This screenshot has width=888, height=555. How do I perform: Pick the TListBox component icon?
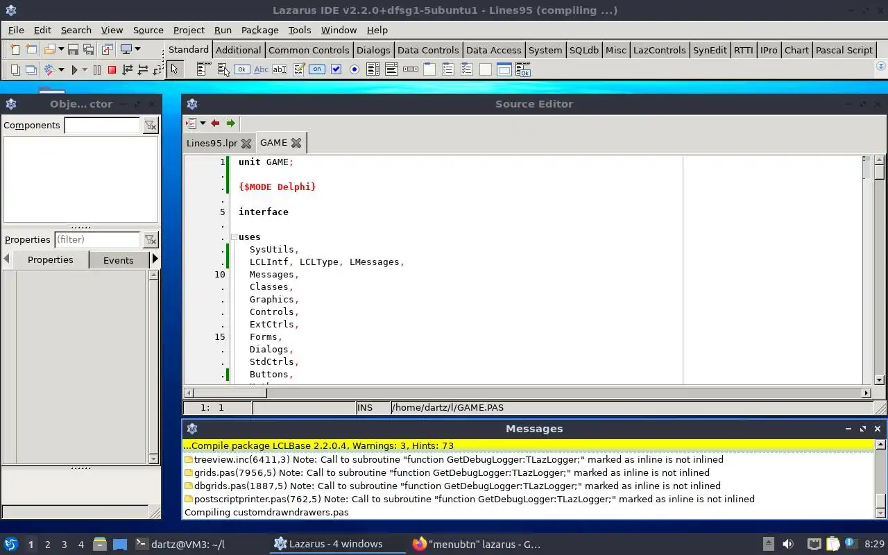373,69
